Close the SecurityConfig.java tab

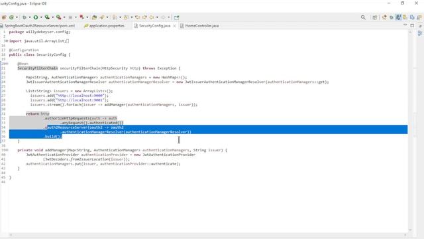pyautogui.click(x=174, y=26)
